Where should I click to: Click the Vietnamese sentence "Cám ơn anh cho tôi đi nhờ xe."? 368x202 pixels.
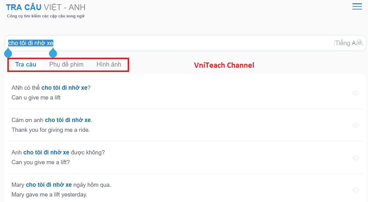coord(52,120)
